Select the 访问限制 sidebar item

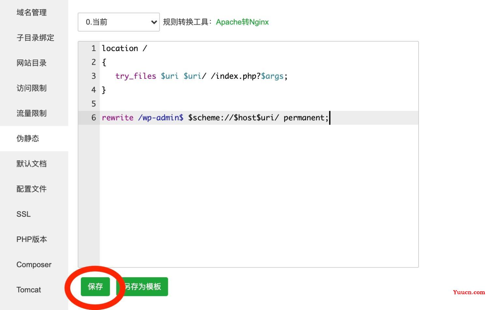(32, 88)
